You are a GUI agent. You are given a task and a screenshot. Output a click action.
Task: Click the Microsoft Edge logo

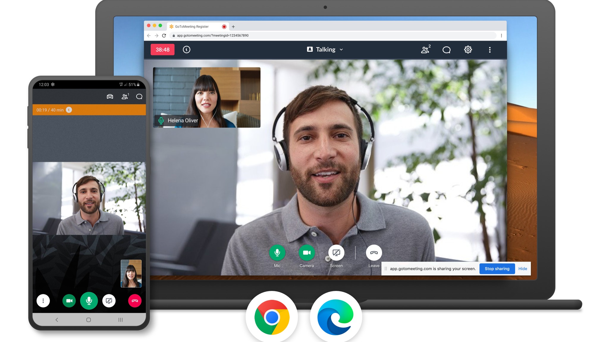[x=336, y=317]
